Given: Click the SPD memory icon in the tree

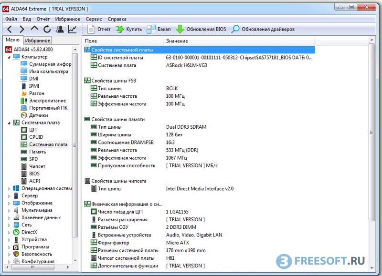Looking at the screenshot, I should point(24,159).
